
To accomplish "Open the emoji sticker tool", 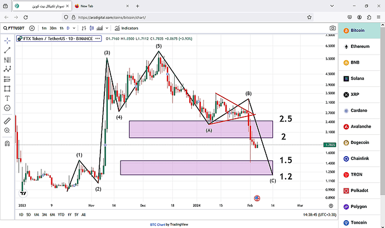I will (x=7, y=108).
